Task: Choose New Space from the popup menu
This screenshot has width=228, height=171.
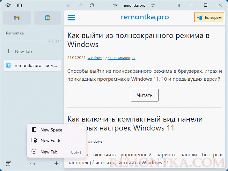Action: click(x=57, y=130)
